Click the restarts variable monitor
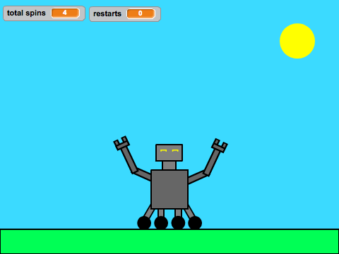339x254 pixels. pos(125,14)
